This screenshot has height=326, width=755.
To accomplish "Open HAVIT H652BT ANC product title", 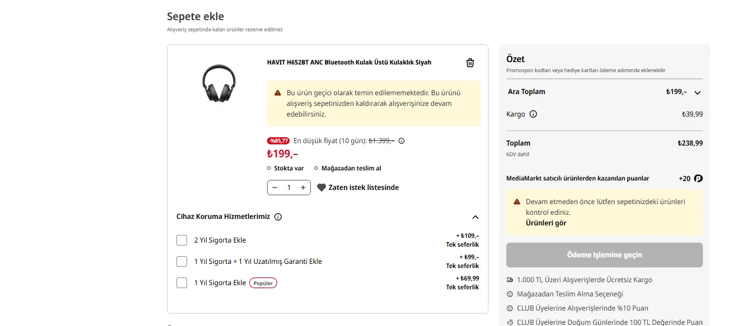I will pos(349,62).
